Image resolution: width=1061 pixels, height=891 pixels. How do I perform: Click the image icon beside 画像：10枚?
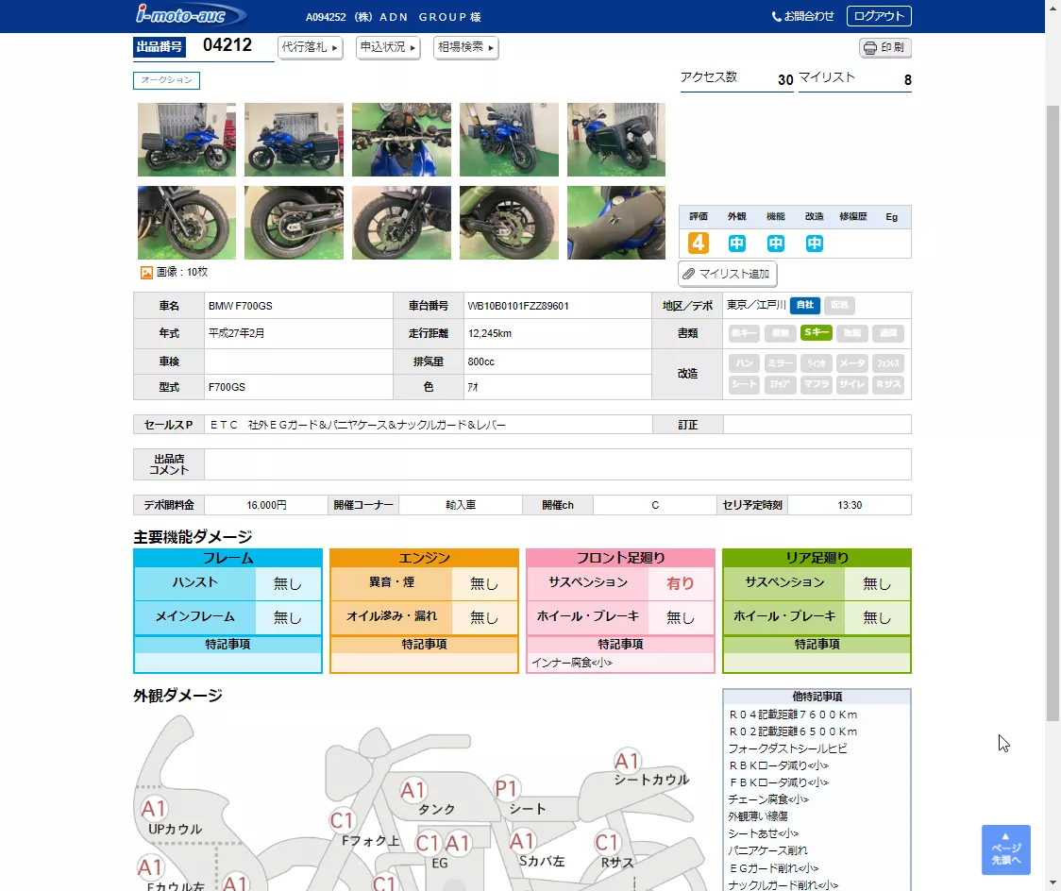pos(146,272)
